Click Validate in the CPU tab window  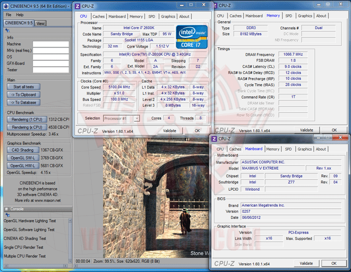pyautogui.click(x=170, y=130)
